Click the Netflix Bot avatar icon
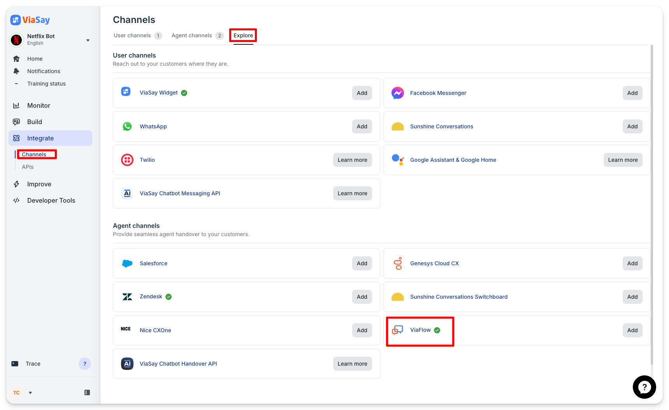This screenshot has width=669, height=410. 16,40
